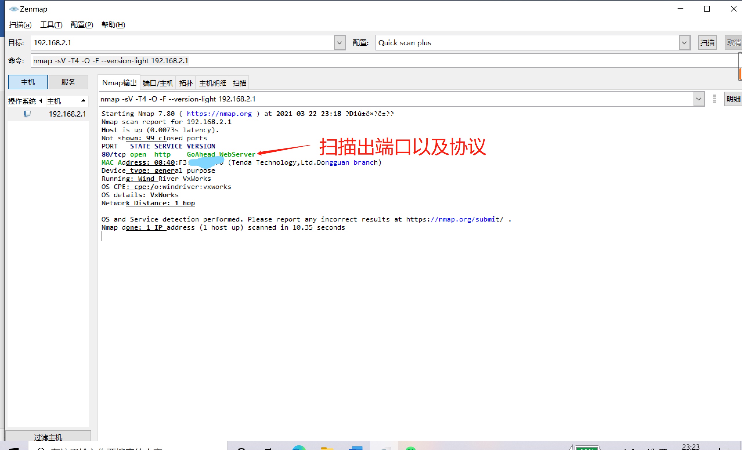Click the taskbar clock showing 23:23

pyautogui.click(x=691, y=447)
